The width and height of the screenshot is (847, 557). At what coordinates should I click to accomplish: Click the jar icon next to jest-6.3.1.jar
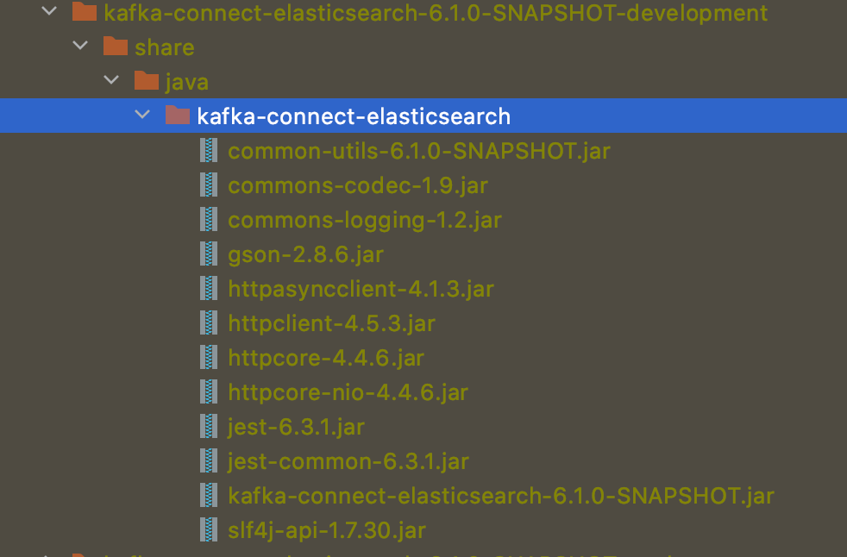pyautogui.click(x=208, y=426)
